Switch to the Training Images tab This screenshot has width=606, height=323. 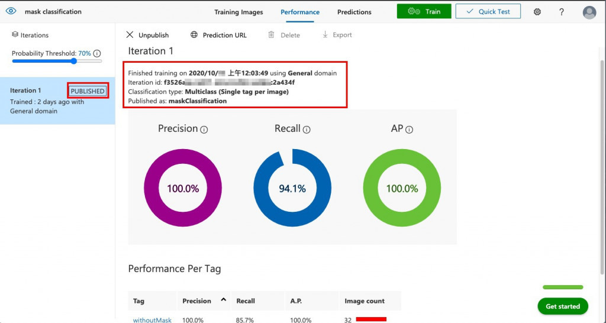click(238, 12)
